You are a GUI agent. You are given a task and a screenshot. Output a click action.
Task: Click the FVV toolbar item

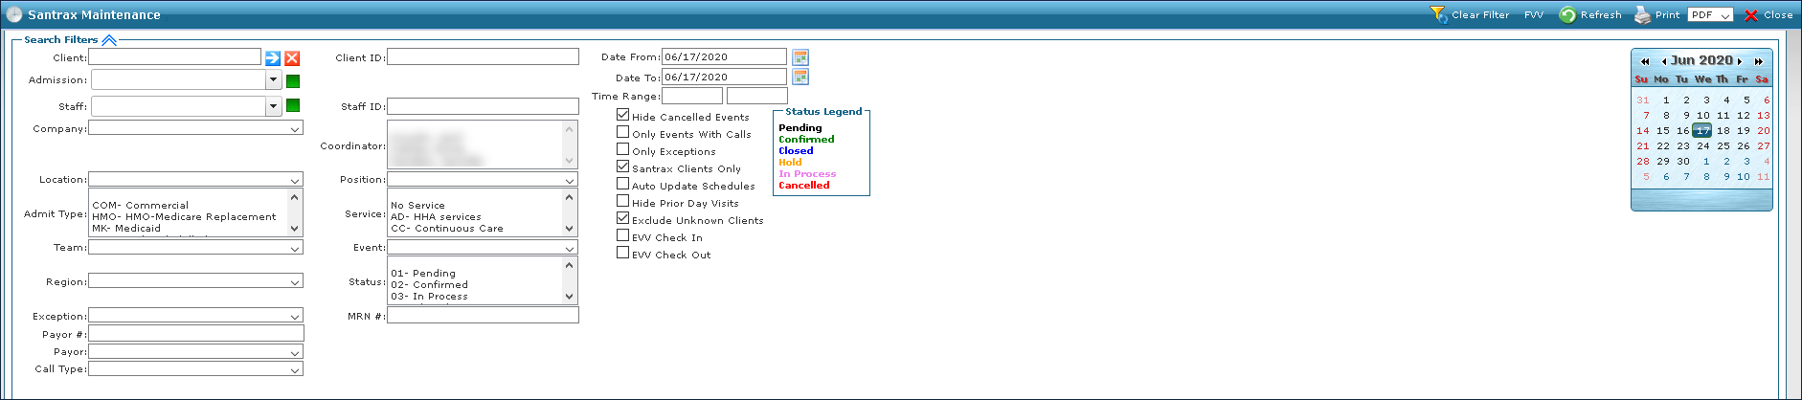pos(1533,15)
